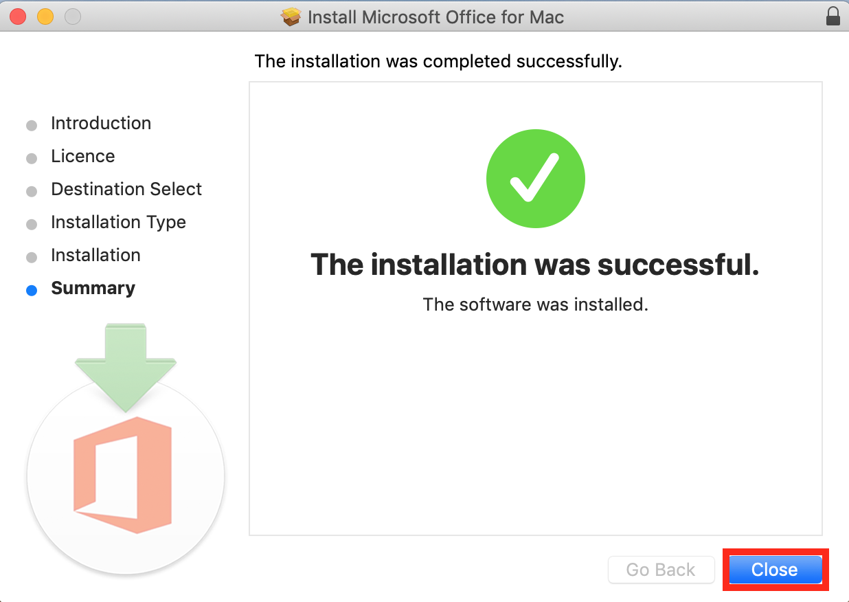The image size is (849, 602).
Task: Click the lock icon in title bar
Action: point(833,16)
